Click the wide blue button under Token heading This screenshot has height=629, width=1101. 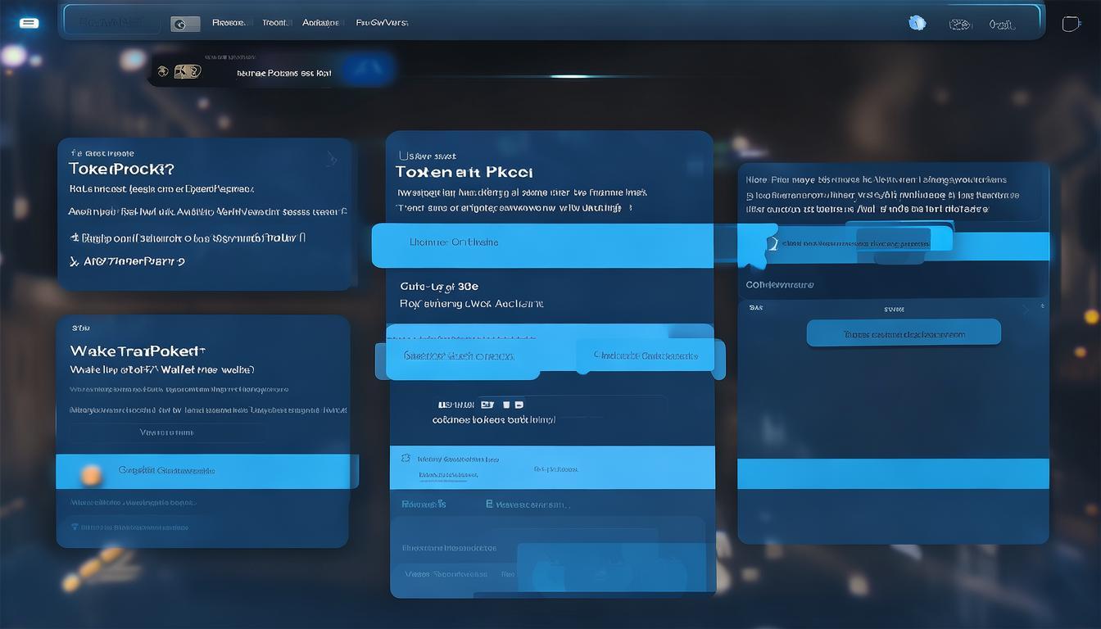click(x=542, y=245)
